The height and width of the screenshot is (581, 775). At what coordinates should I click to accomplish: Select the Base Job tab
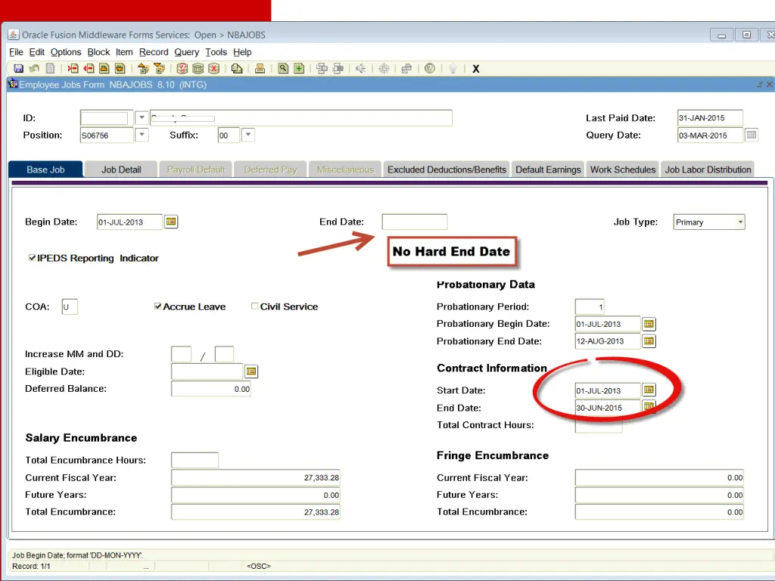click(x=45, y=169)
